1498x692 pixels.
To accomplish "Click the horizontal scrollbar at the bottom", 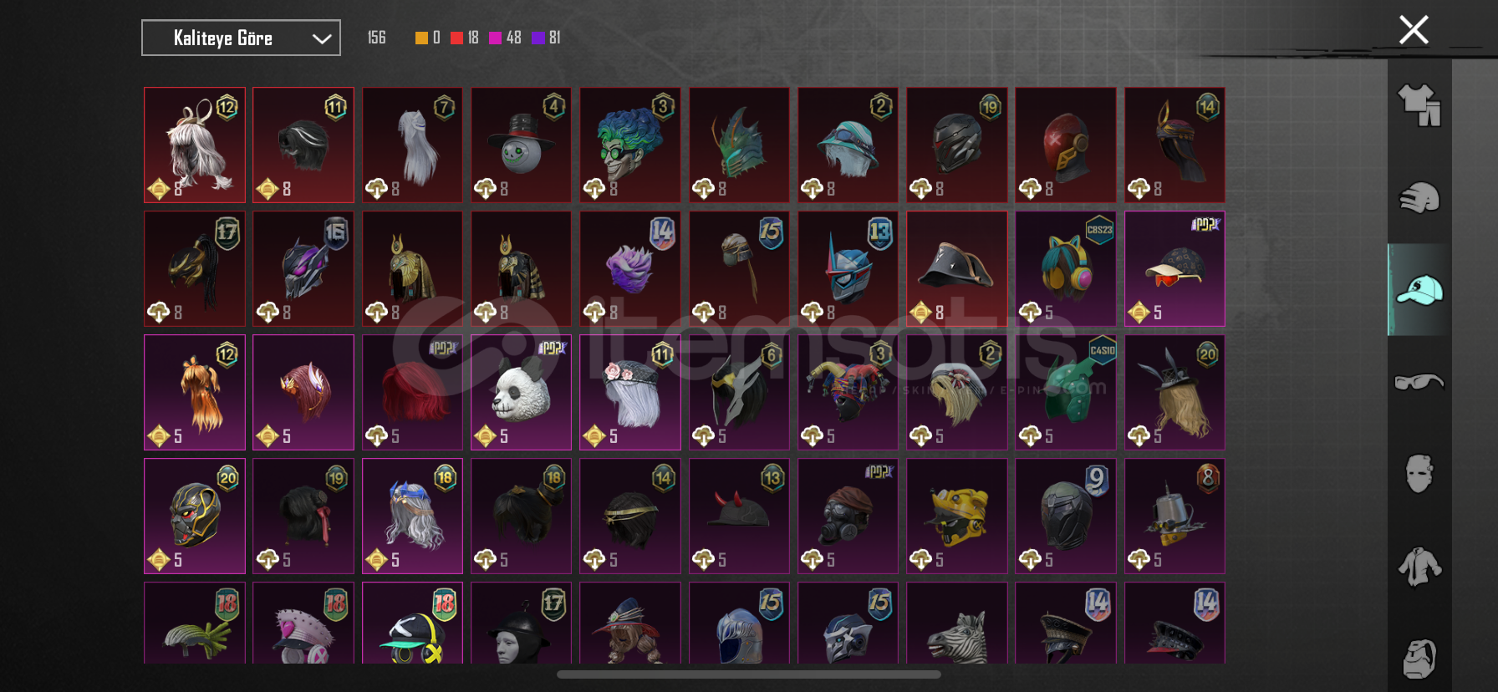I will (x=749, y=674).
